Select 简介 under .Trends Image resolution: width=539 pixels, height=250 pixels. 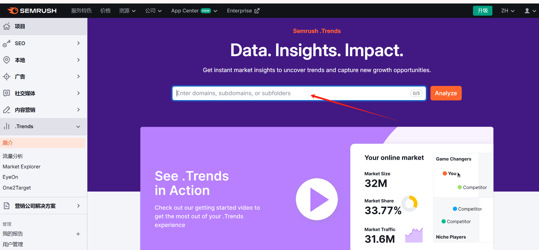[x=43, y=143]
